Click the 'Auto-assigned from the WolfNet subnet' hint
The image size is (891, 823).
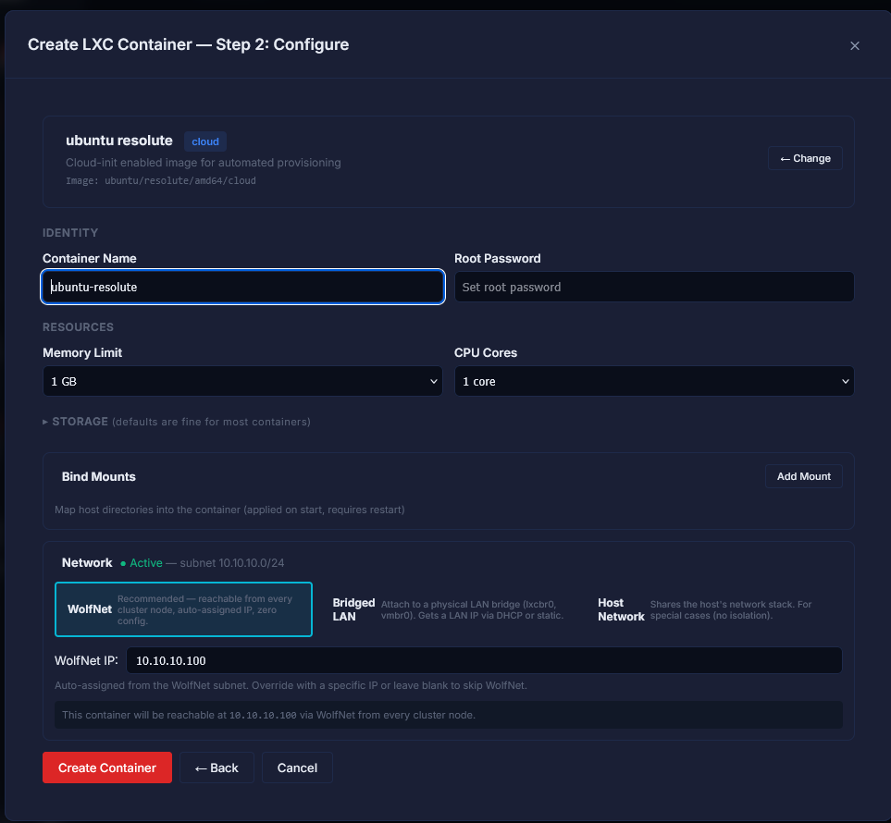(291, 685)
